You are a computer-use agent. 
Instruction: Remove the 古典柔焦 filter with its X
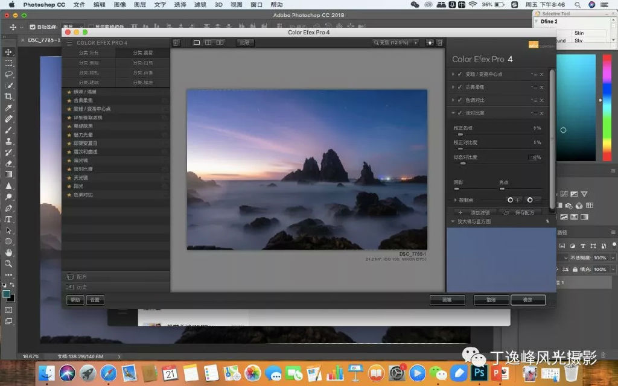click(x=542, y=87)
